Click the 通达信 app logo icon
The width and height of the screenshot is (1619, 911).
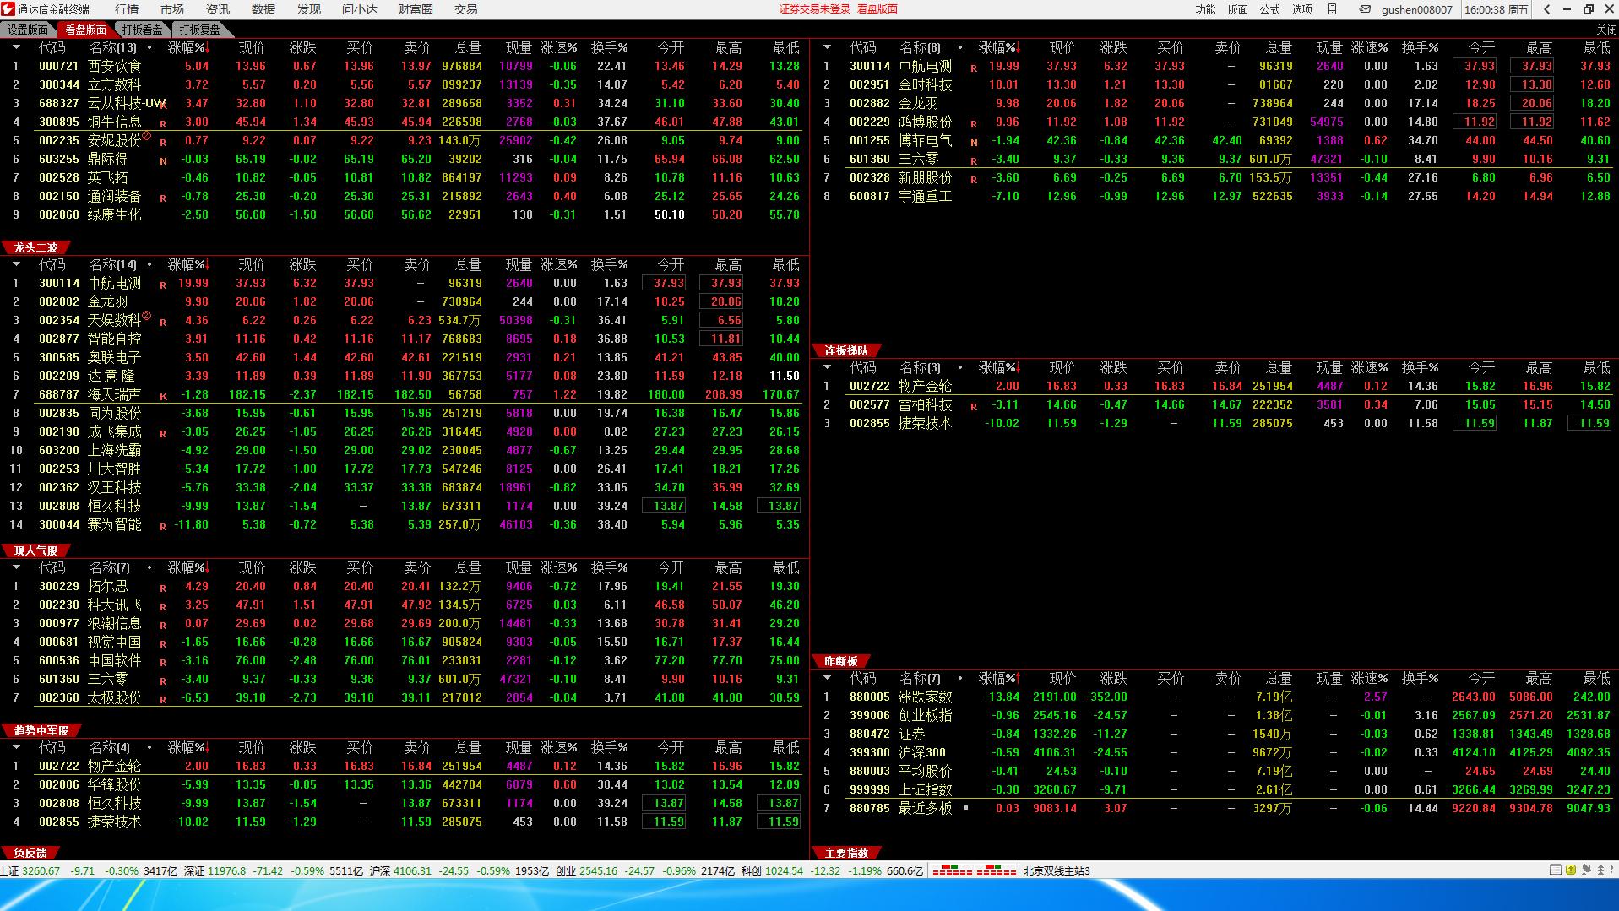click(x=8, y=9)
